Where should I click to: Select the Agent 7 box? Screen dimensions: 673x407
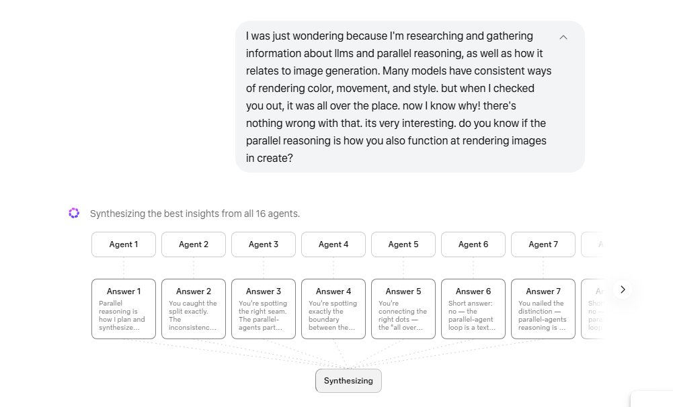tap(543, 244)
